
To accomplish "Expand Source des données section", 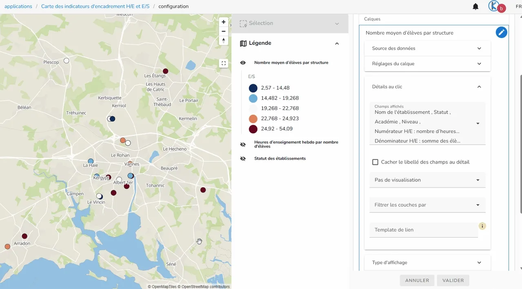I will [x=427, y=48].
